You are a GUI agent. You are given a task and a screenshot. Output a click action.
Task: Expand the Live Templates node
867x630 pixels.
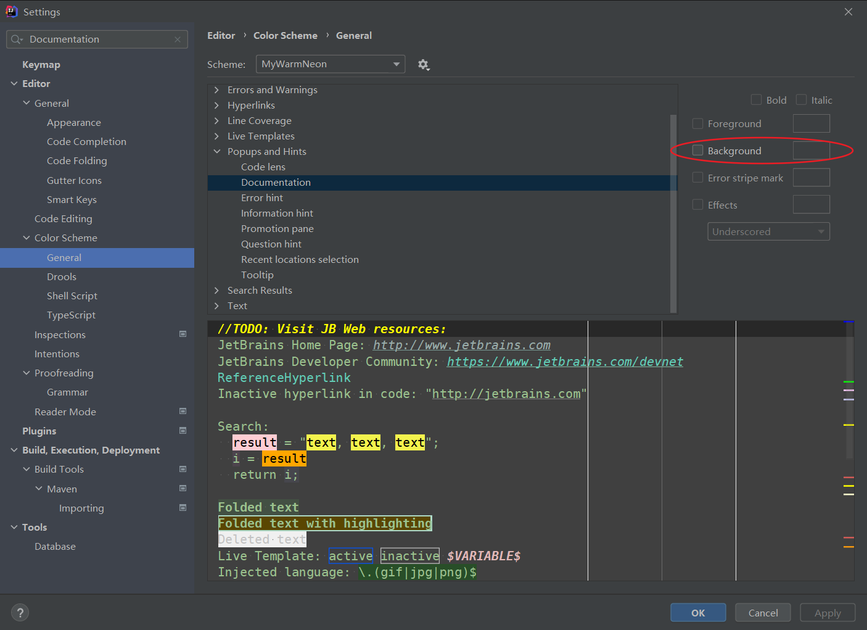point(216,136)
